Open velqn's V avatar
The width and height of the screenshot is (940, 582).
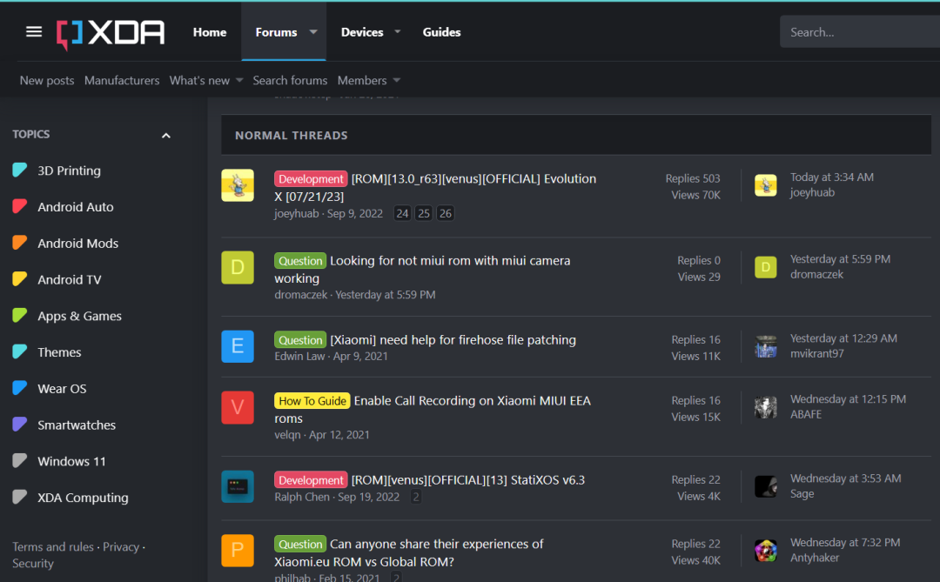(238, 408)
